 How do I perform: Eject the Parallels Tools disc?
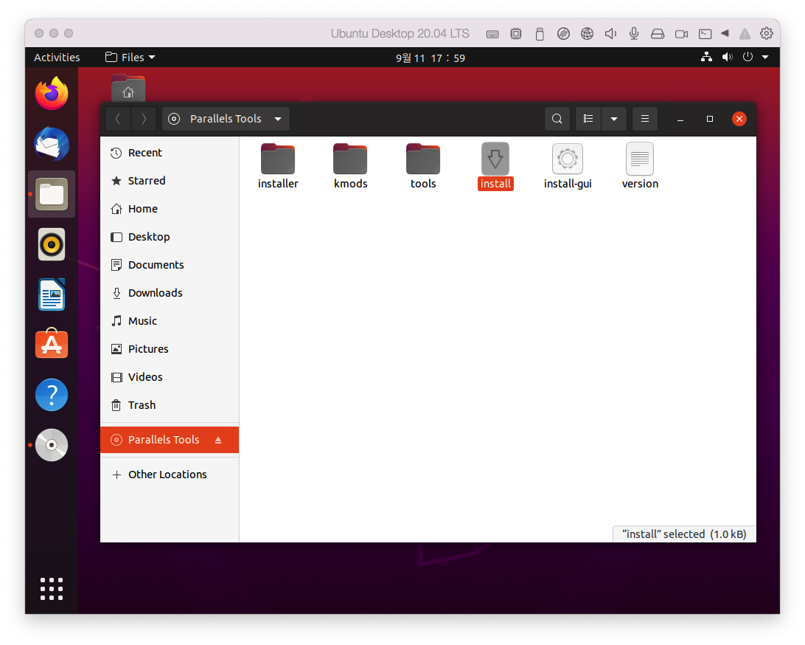[218, 440]
